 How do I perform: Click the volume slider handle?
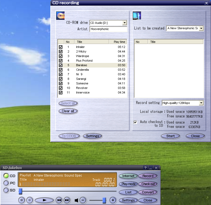(104, 200)
